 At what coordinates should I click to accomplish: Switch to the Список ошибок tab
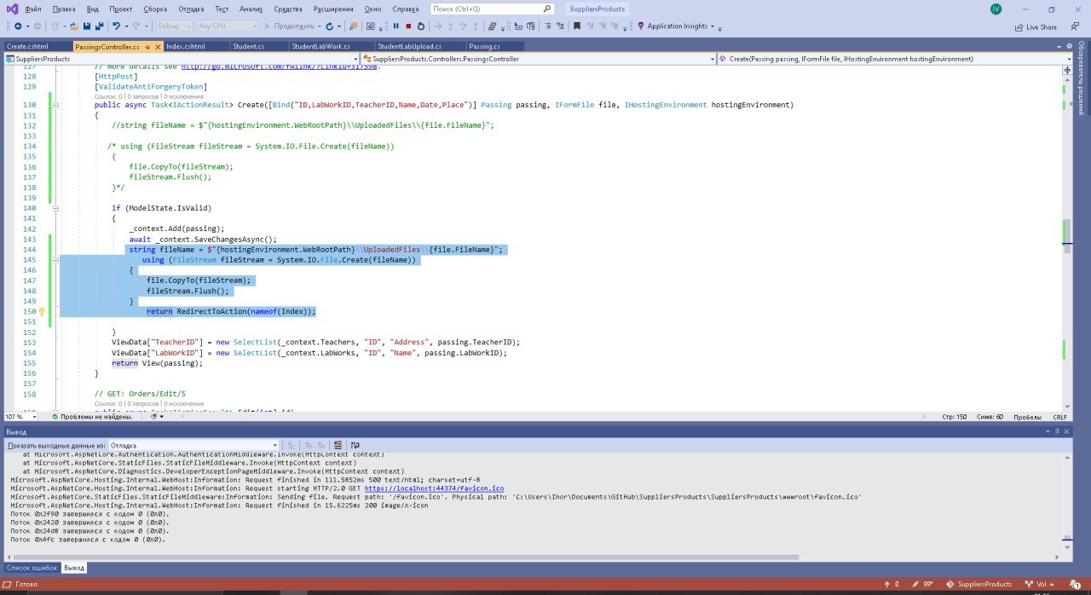(x=32, y=568)
